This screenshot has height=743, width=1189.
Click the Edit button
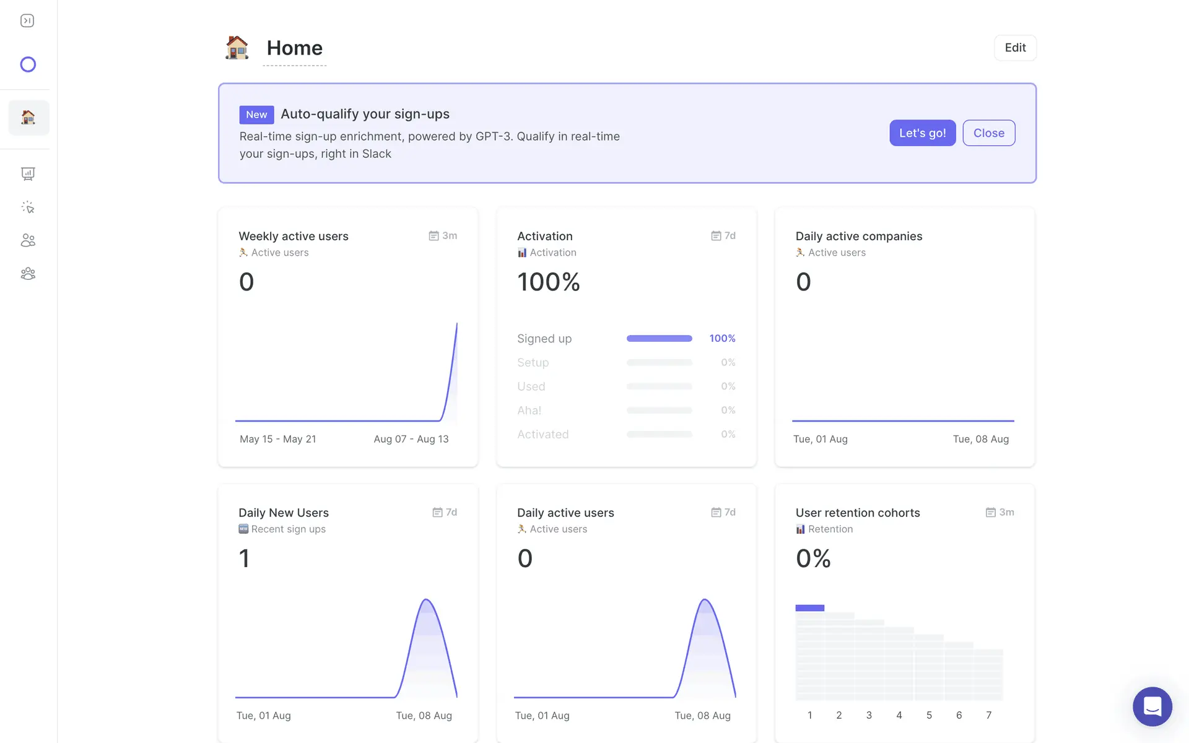click(1015, 48)
